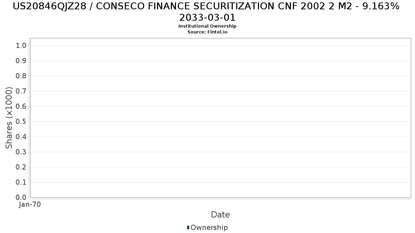Click the 0.2 y-axis tick label
The height and width of the screenshot is (233, 415).
pyautogui.click(x=21, y=167)
